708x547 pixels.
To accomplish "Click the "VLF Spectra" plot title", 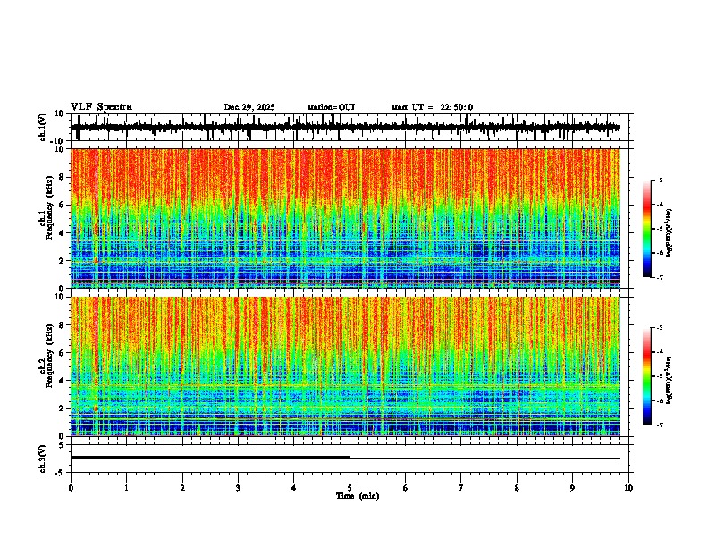I will 101,106.
